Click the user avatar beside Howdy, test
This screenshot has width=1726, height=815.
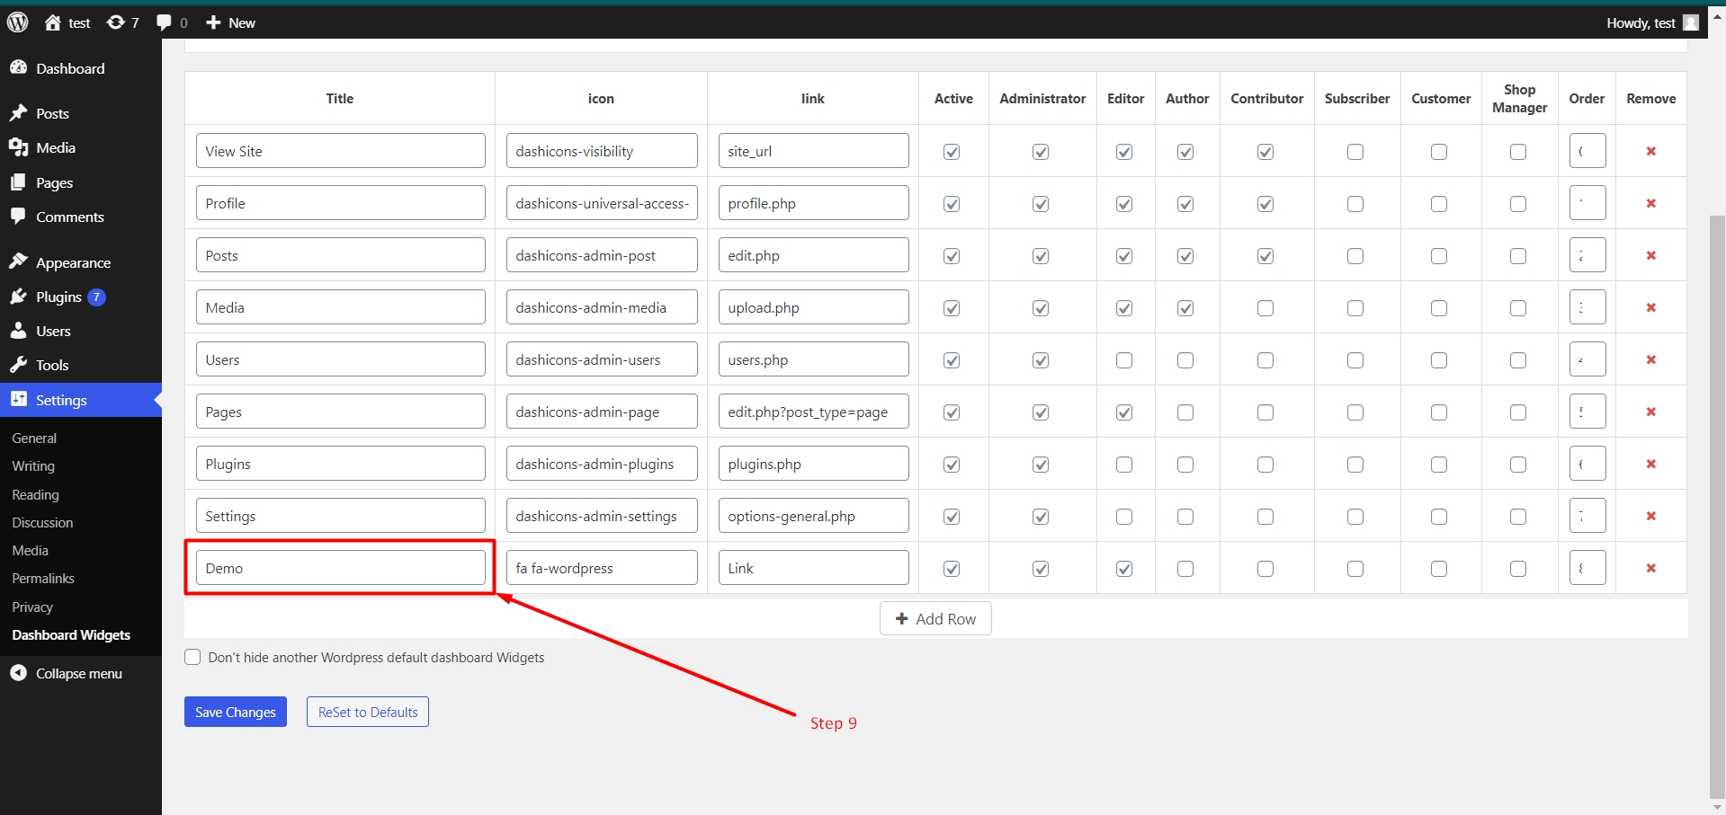click(x=1691, y=22)
